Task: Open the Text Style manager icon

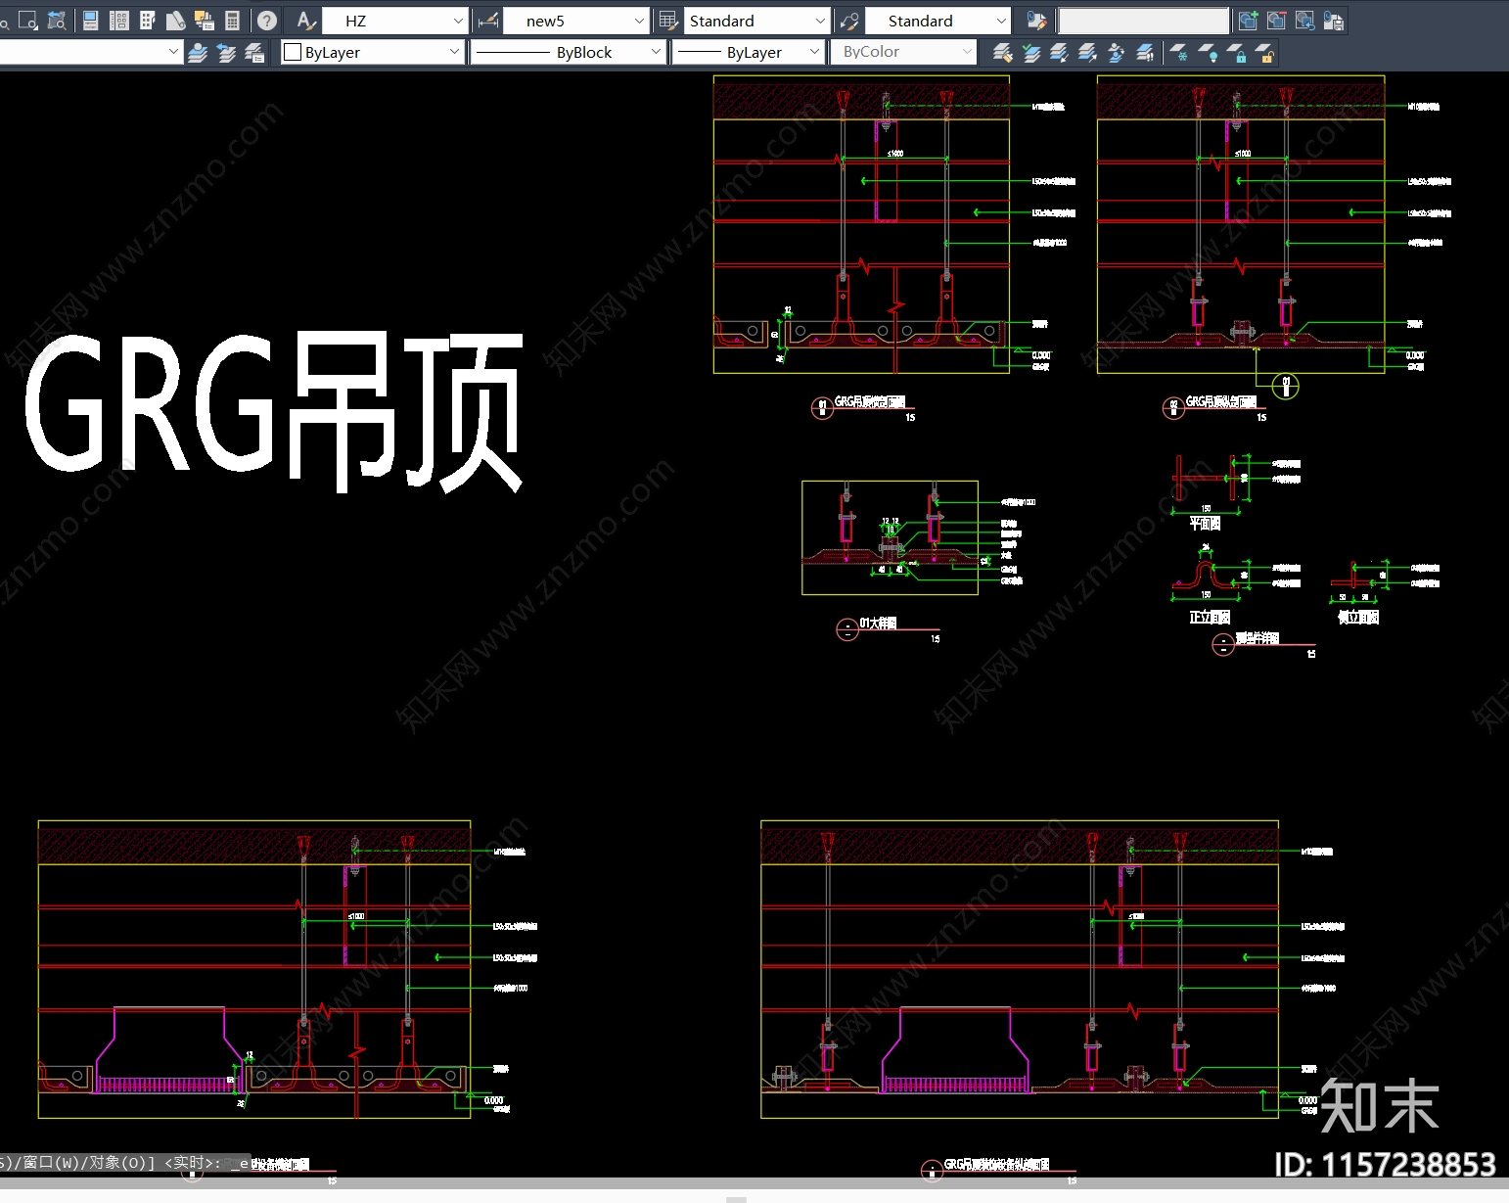Action: pos(305,21)
